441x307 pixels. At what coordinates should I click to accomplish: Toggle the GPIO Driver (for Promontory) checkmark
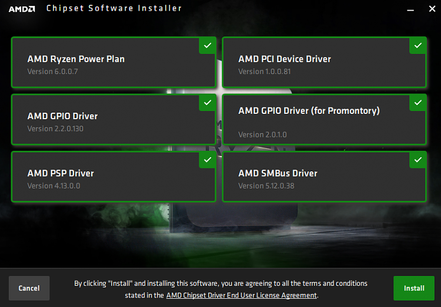click(417, 103)
